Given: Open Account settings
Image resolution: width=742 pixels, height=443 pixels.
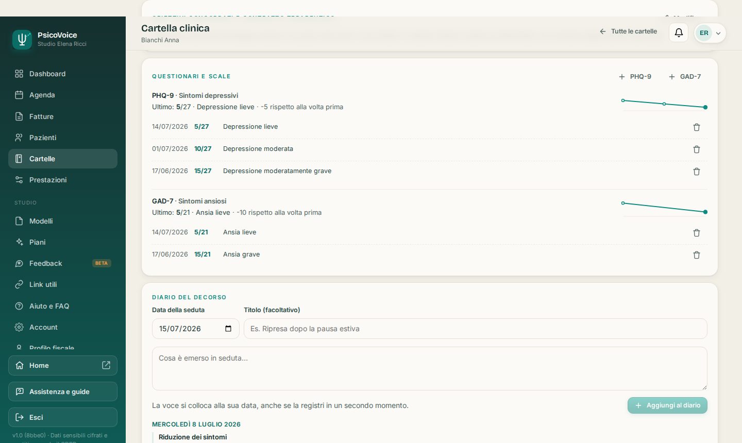Looking at the screenshot, I should click(x=63, y=327).
